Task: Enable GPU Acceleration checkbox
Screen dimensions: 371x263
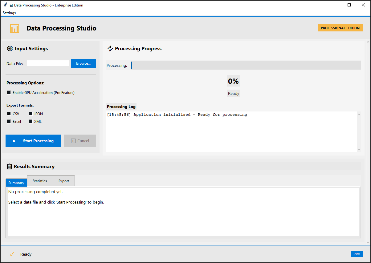Action: [x=9, y=92]
